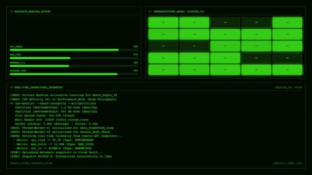Click the sys-monitor --check-integrity command line
Image resolution: width=312 pixels, height=175 pixels.
pos(53,104)
